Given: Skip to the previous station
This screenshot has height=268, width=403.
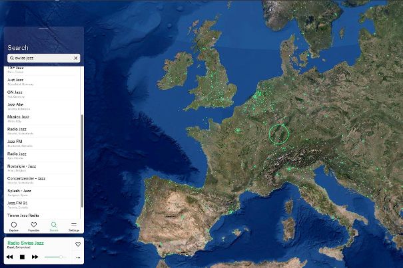Looking at the screenshot, I should pyautogui.click(x=9, y=257).
